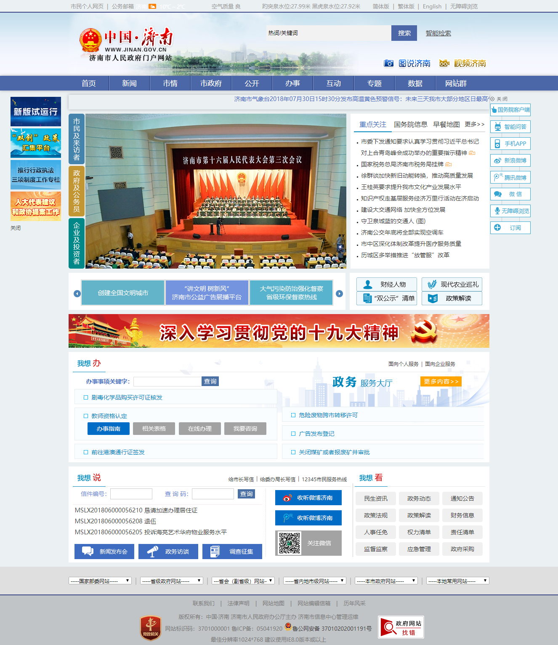Tick the checkbox next to 教师资格认定
Screen dimensions: 558x645
pyautogui.click(x=86, y=416)
